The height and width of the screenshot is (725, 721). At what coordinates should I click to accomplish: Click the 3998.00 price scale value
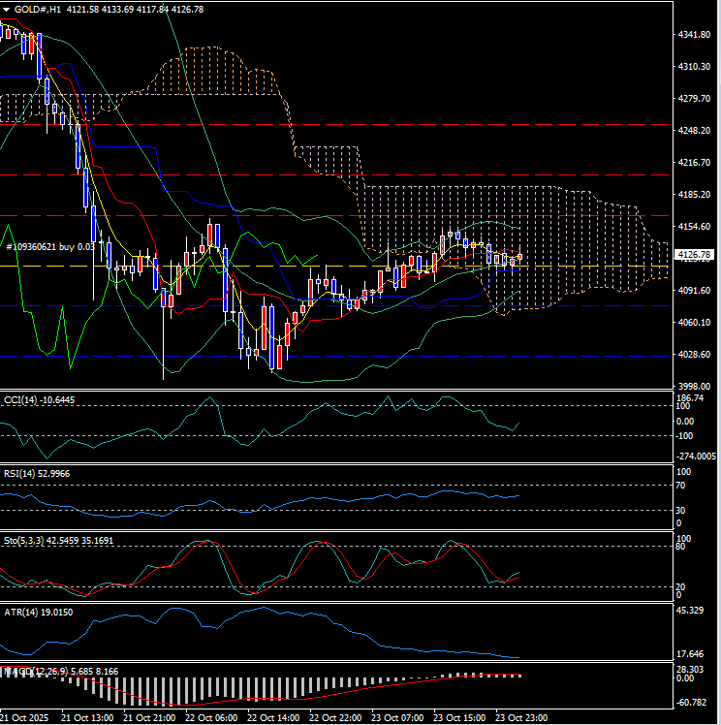(x=694, y=386)
